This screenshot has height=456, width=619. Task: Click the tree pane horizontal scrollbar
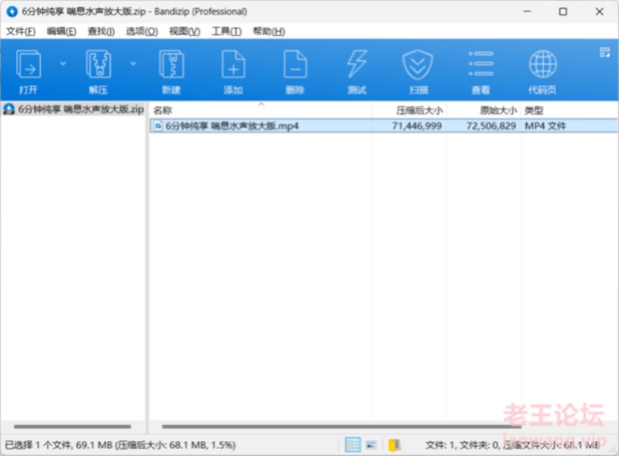click(73, 426)
